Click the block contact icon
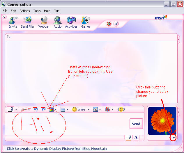The height and width of the screenshot is (153, 184). tap(109, 24)
